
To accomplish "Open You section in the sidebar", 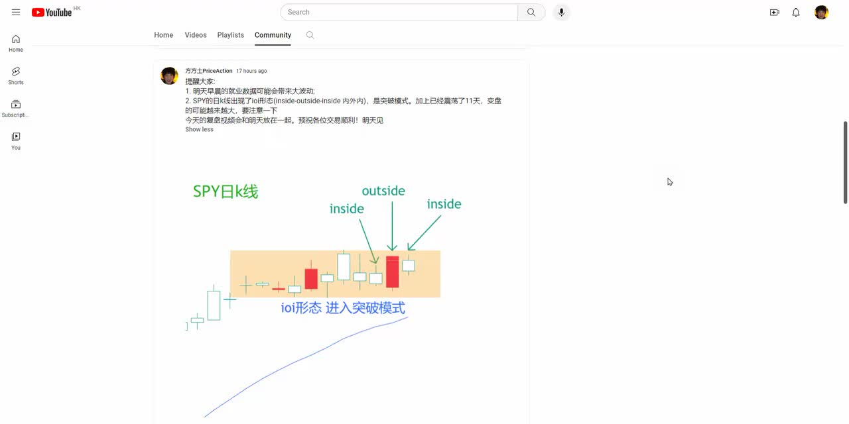I will click(16, 140).
